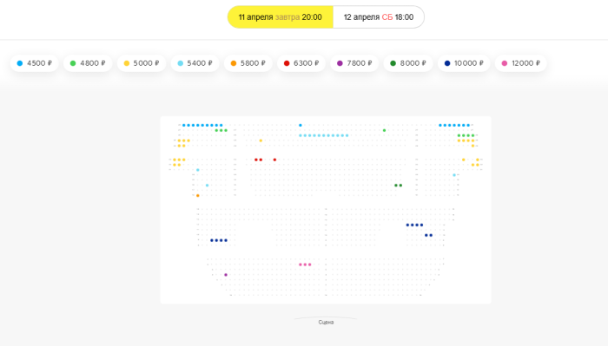Image resolution: width=608 pixels, height=346 pixels.
Task: Choose the lone red seat right of the pair
Action: [x=274, y=160]
